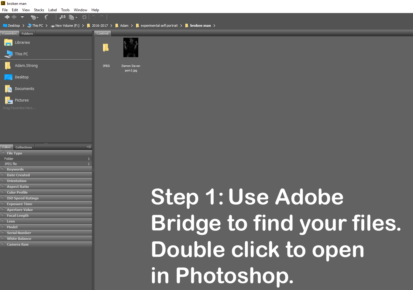
Task: Open the Filter panel flyout menu
Action: 89,147
